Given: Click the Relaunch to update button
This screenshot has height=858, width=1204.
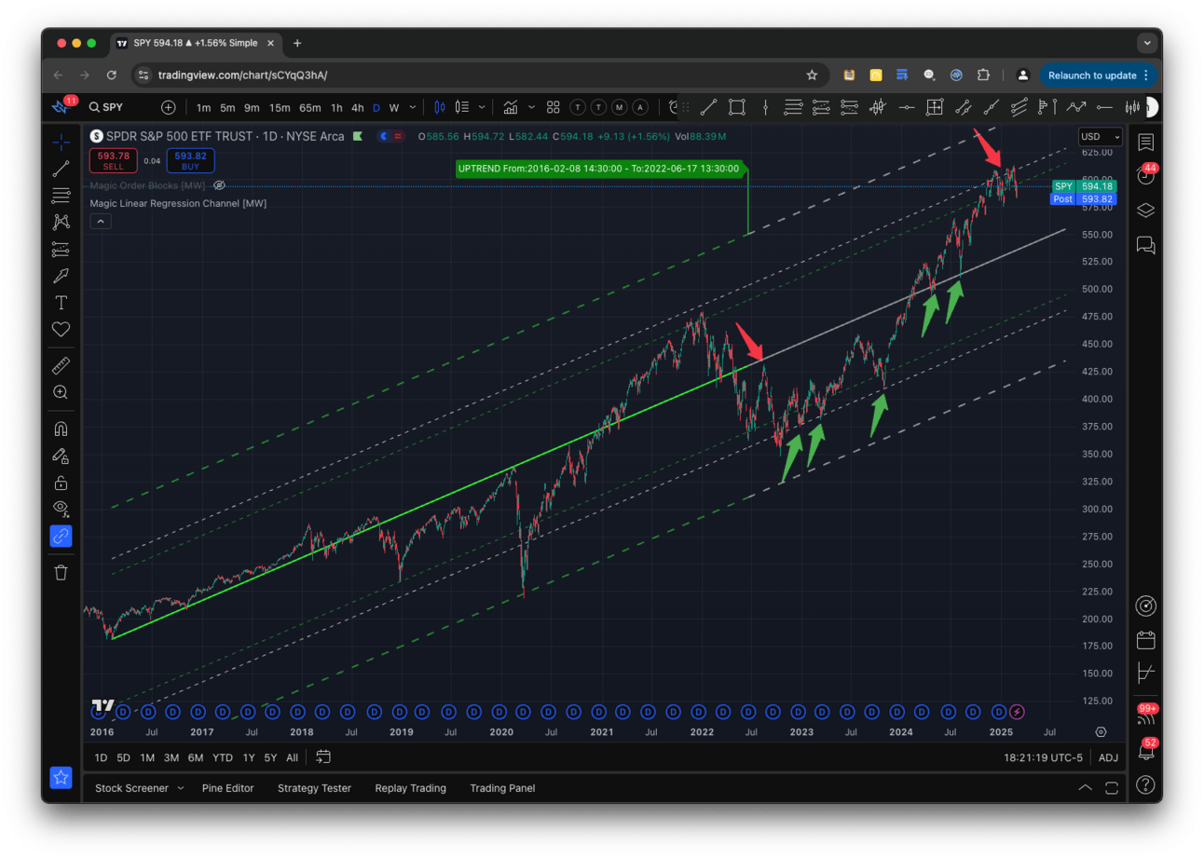Looking at the screenshot, I should [1100, 75].
